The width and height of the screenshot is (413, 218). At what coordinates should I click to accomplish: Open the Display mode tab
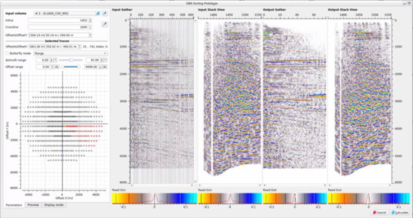pyautogui.click(x=53, y=205)
